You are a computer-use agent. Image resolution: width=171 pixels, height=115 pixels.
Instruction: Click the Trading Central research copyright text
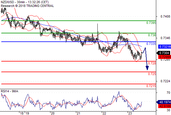point(27,6)
